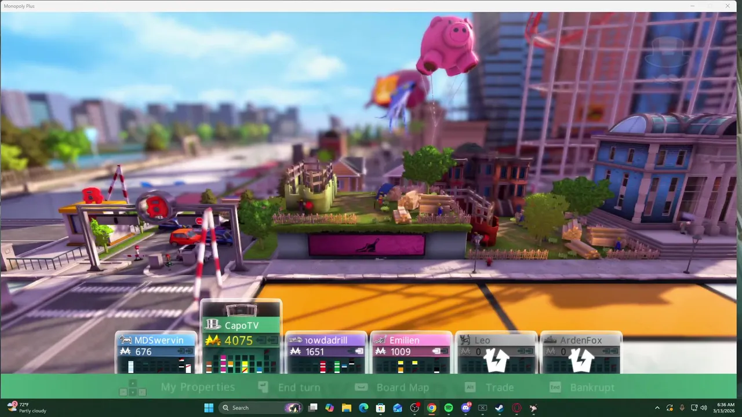This screenshot has height=417, width=742.
Task: Click Emilien's property color grid
Action: click(411, 365)
